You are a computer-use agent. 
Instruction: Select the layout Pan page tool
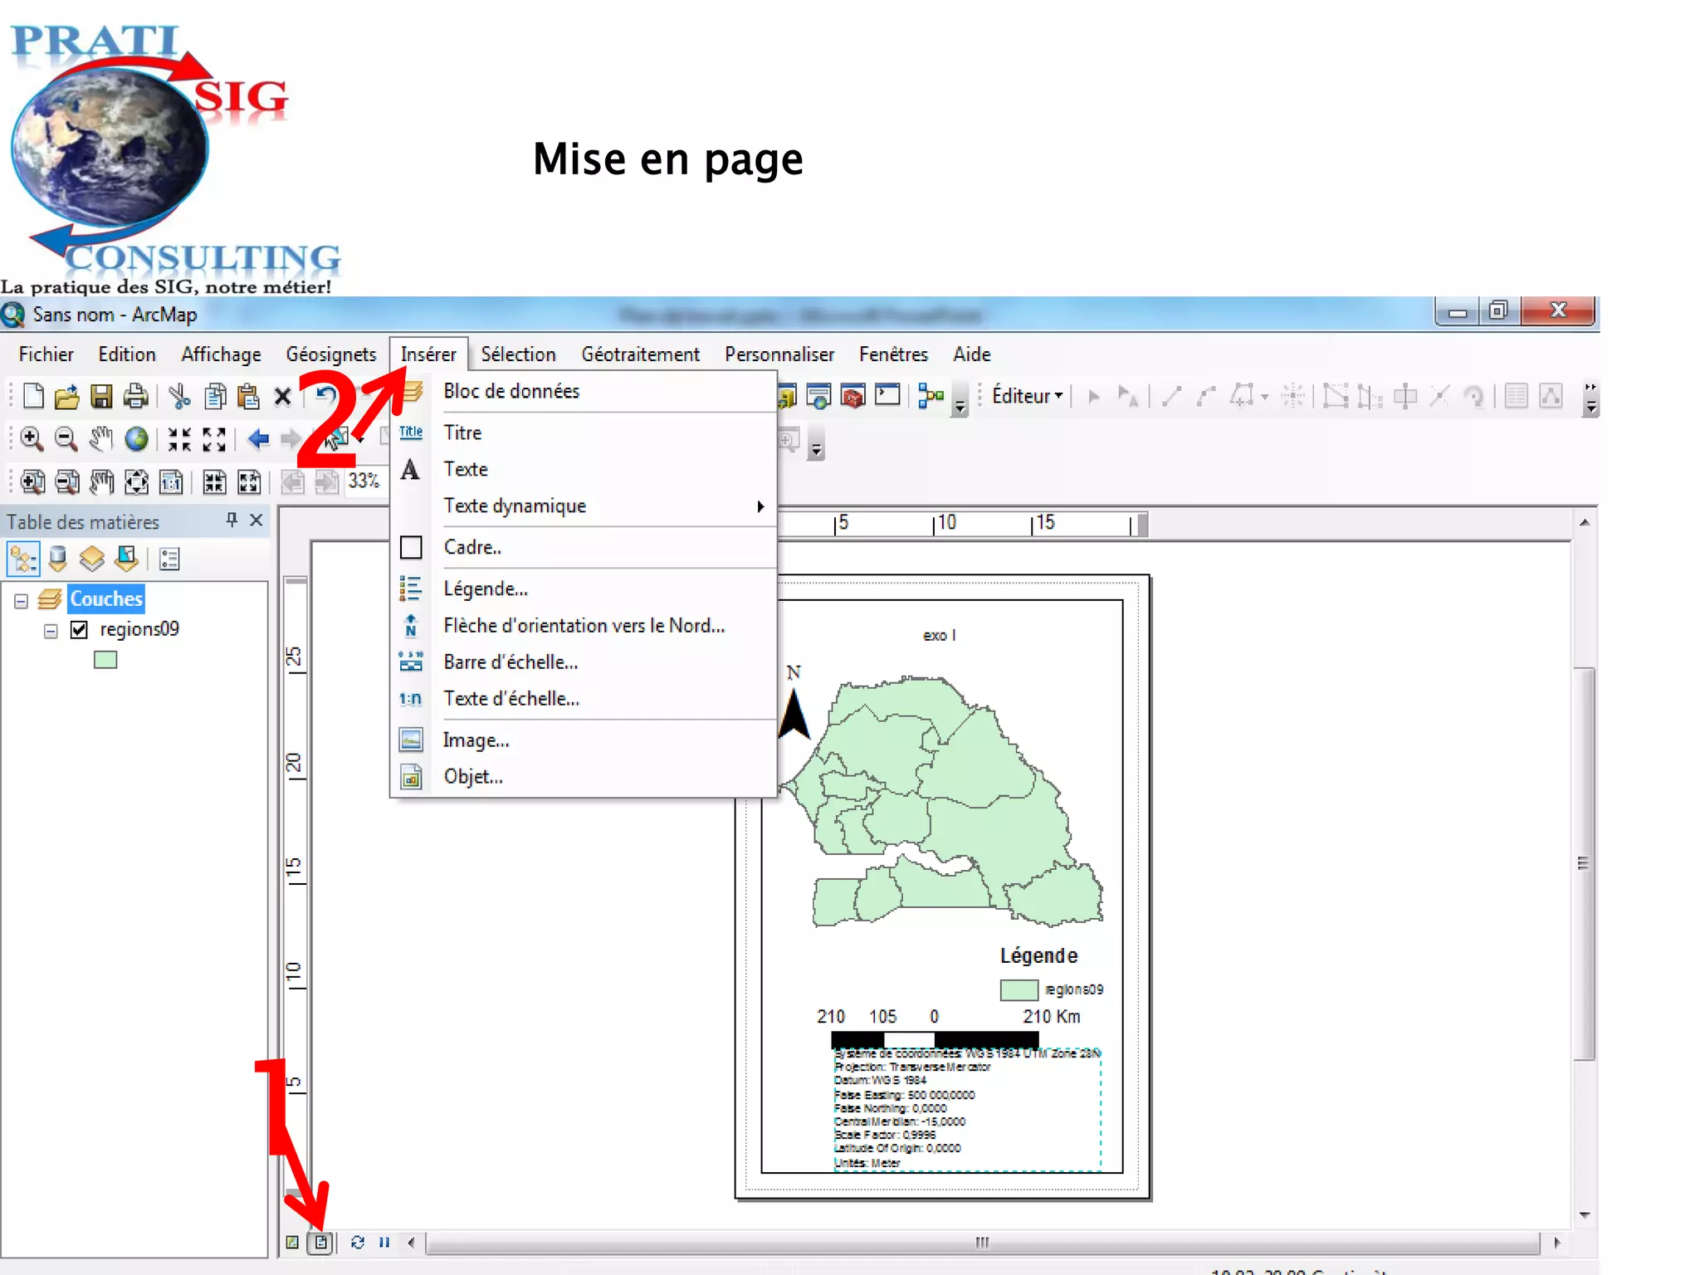(x=101, y=482)
